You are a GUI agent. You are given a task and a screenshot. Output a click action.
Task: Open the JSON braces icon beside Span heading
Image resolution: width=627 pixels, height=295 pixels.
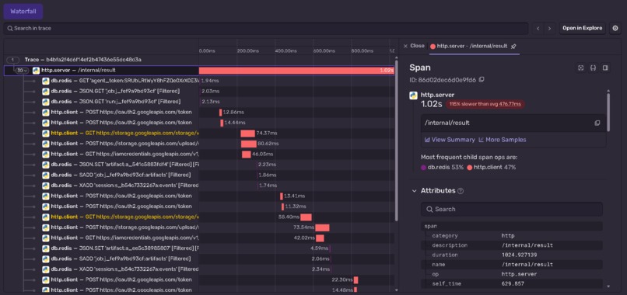point(594,68)
